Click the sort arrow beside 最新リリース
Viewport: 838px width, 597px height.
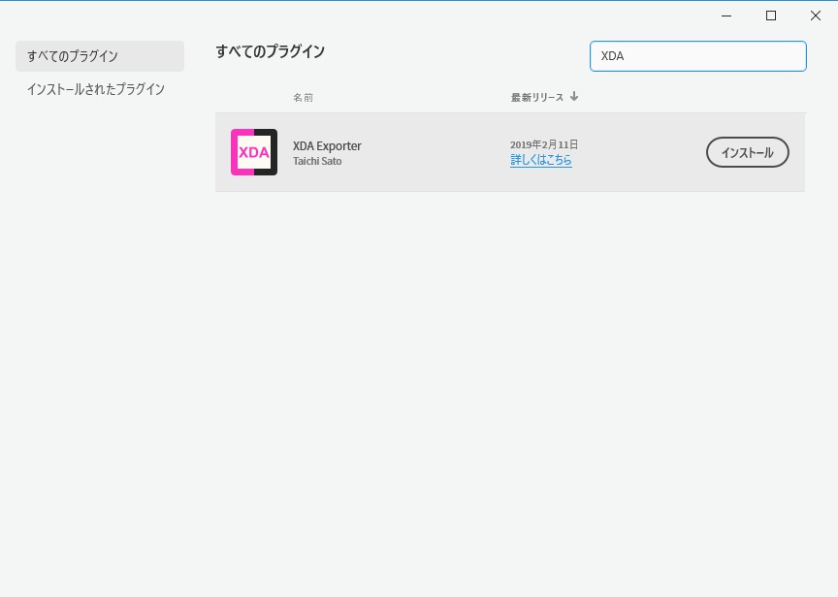[x=574, y=97]
